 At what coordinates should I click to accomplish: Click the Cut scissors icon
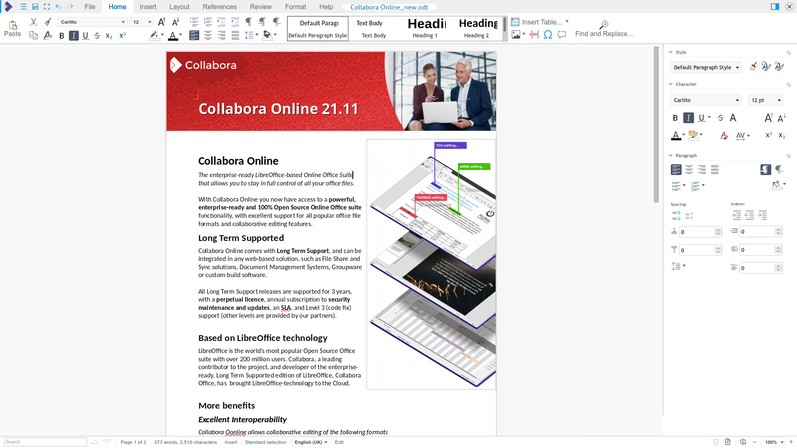pos(34,22)
